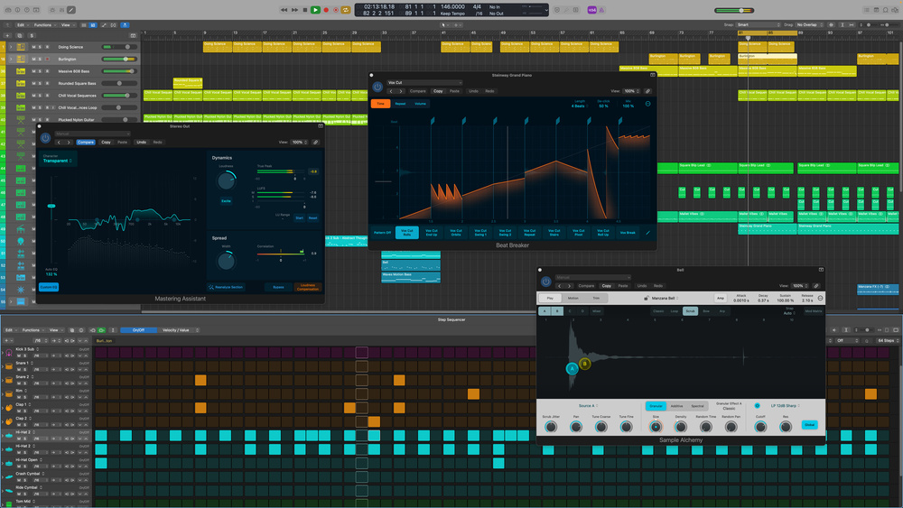This screenshot has height=508, width=903.
Task: Toggle the Beat Breaker plugin power button
Action: [377, 86]
